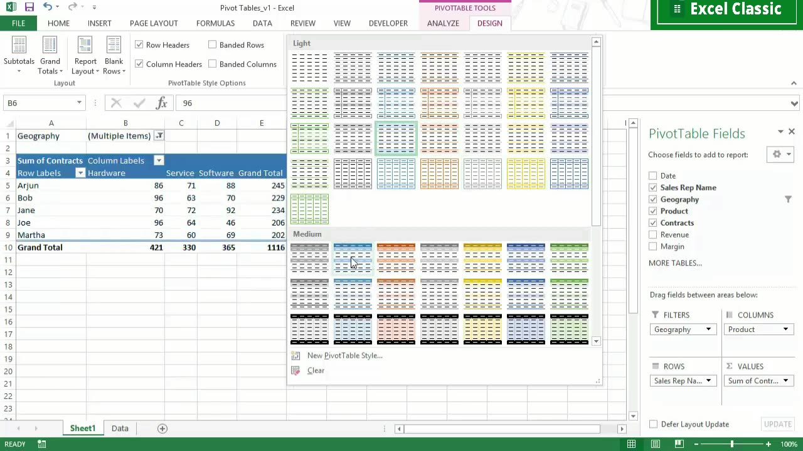Screen dimensions: 803x451
Task: Open the Subtotals layout menu
Action: (x=19, y=55)
